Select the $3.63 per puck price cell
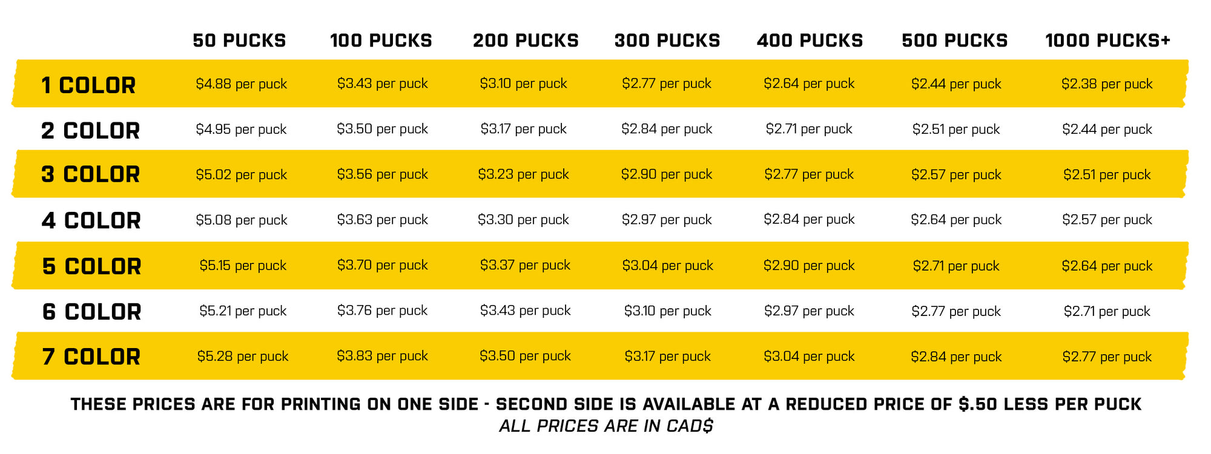This screenshot has width=1211, height=454. [382, 220]
